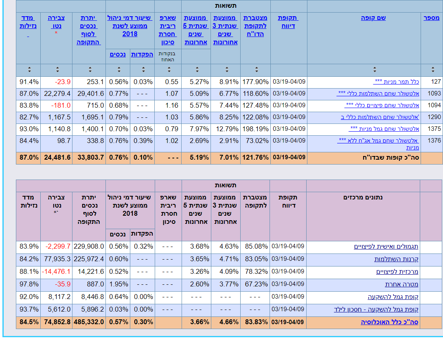Image resolution: width=443 pixels, height=338 pixels.
Task: Click the 121.76% total cumulative yield cell
Action: tap(255, 158)
